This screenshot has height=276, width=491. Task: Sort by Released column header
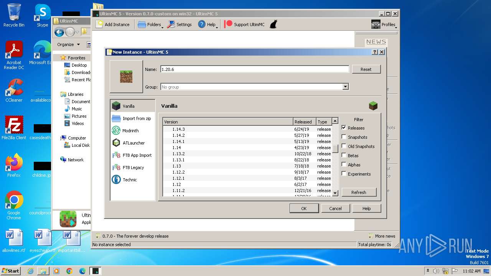point(305,122)
